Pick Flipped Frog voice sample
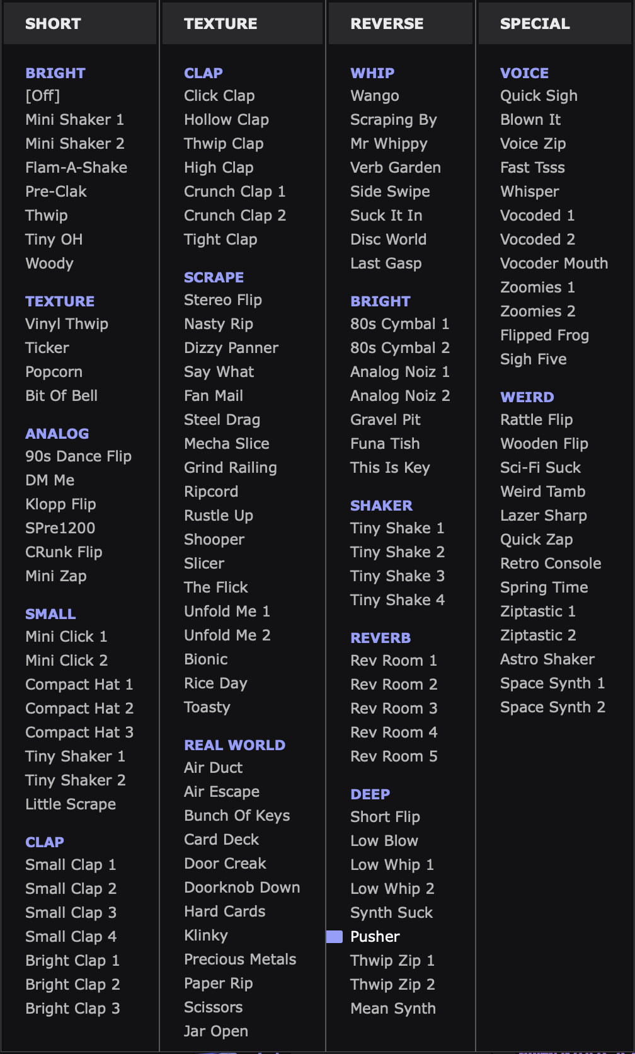Viewport: 635px width, 1054px height. click(x=544, y=335)
